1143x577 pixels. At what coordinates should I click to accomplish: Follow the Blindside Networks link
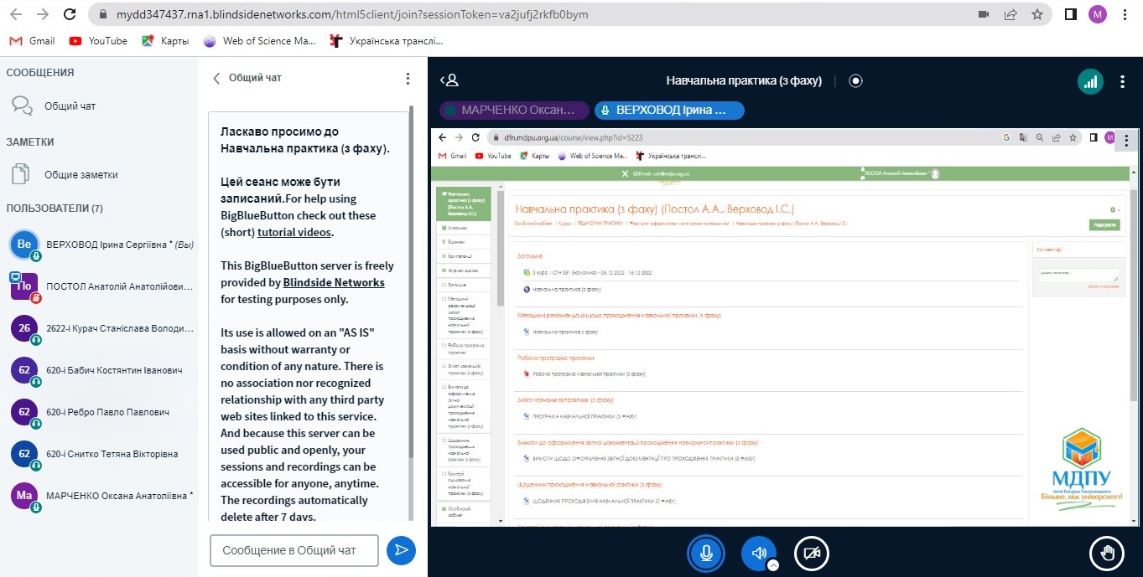[333, 282]
